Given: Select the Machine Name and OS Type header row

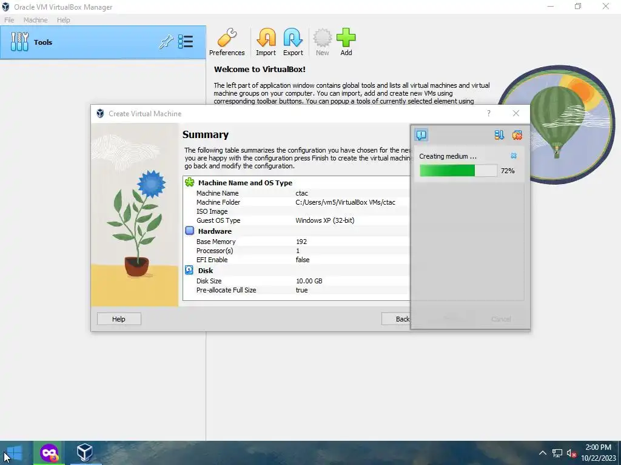Looking at the screenshot, I should (297, 183).
